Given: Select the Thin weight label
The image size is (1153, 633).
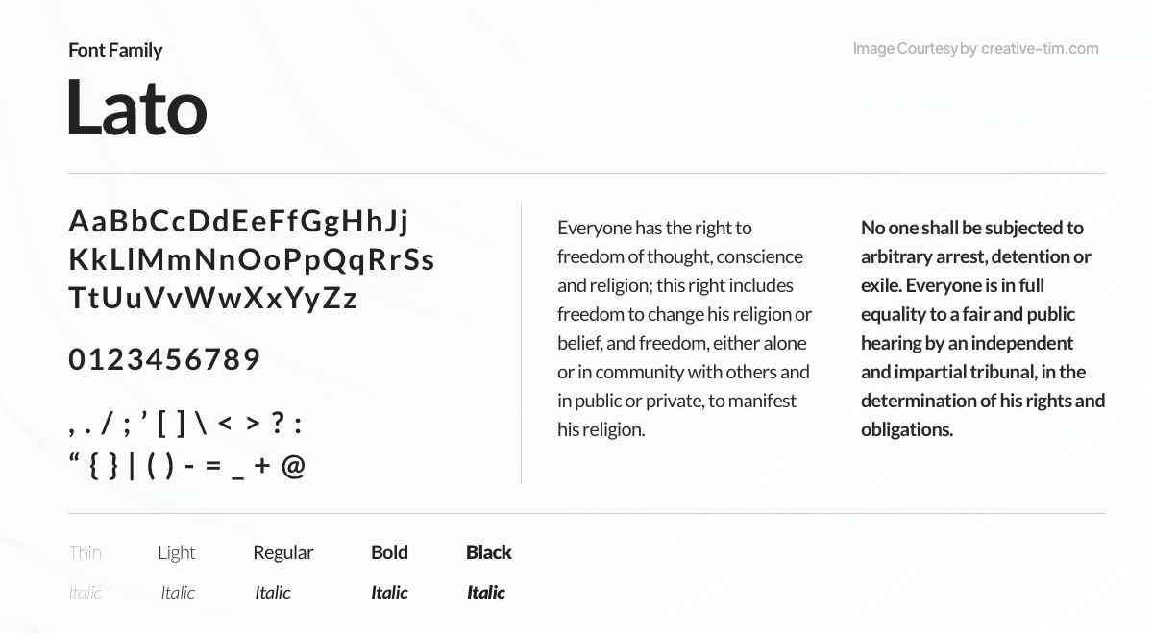Looking at the screenshot, I should [x=85, y=552].
